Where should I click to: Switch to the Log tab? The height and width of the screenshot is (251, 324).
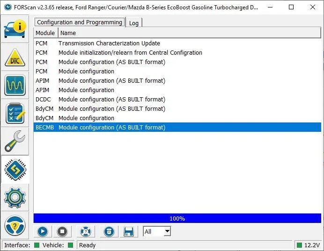click(134, 23)
